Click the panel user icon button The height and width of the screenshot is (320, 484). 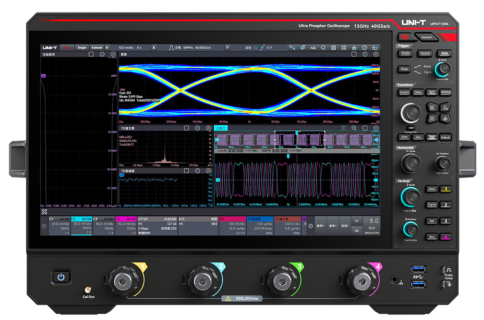[x=445, y=108]
